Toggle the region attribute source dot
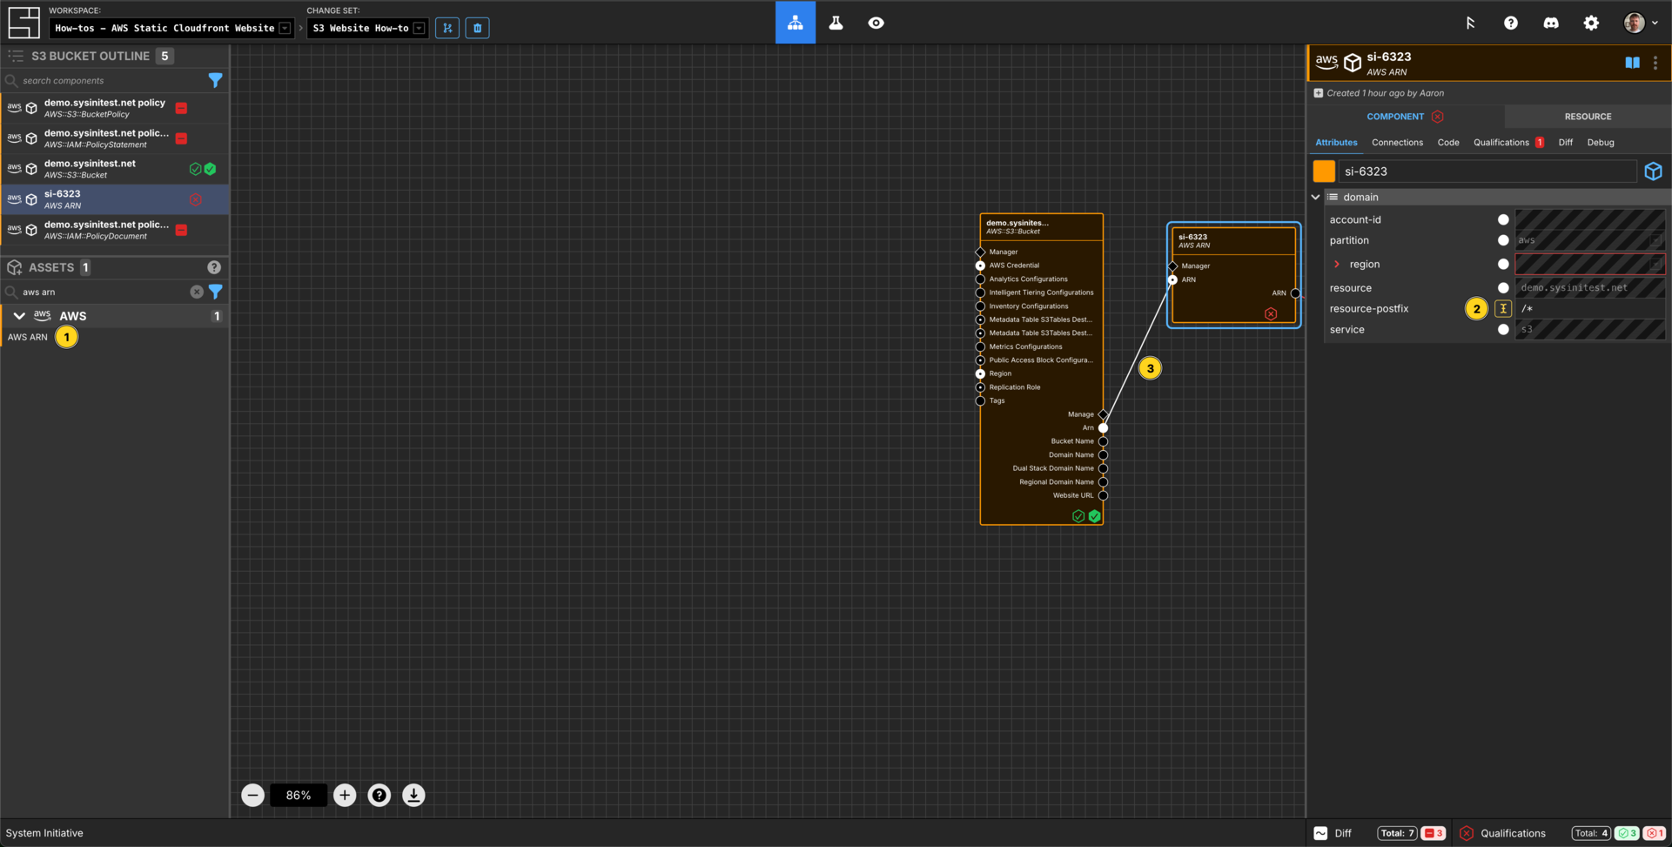1672x847 pixels. pos(1502,264)
